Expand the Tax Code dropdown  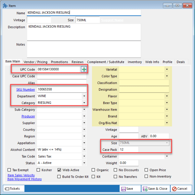click(84, 156)
